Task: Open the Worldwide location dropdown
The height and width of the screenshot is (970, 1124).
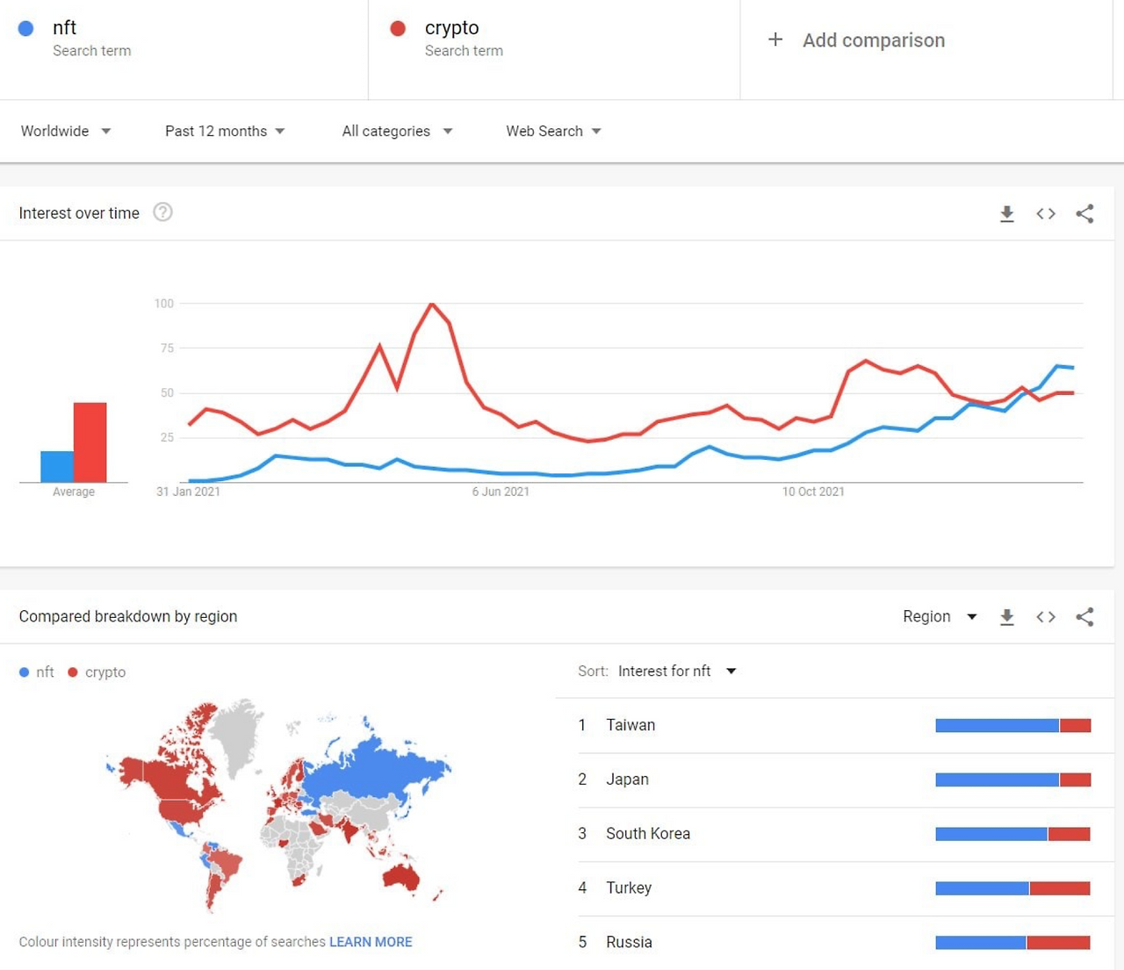Action: tap(66, 131)
